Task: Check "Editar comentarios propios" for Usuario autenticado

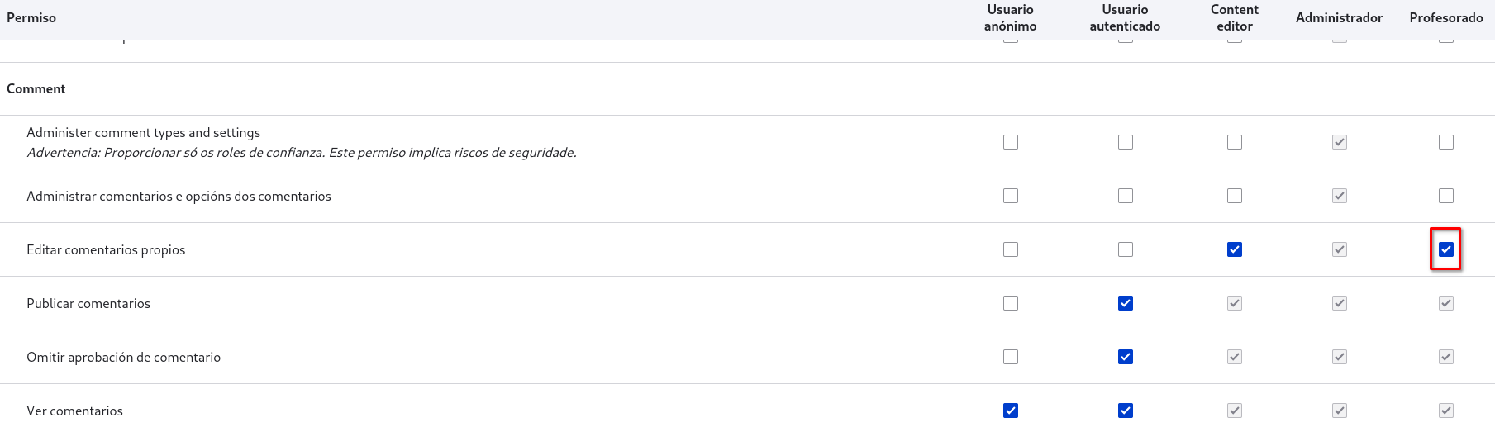Action: 1125,249
